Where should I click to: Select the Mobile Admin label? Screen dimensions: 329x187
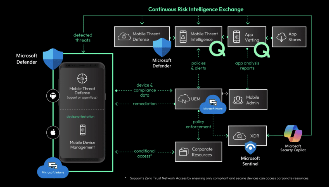(x=252, y=100)
